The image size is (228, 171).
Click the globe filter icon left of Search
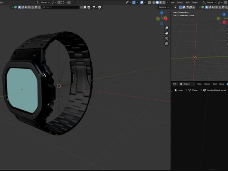point(23,7)
